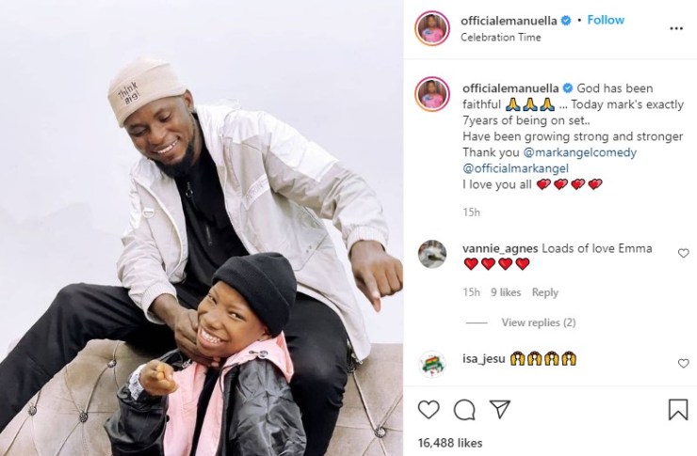Screen dimensions: 697x456
Task: Reply to vannie_agnes's comment
Action: (x=545, y=292)
